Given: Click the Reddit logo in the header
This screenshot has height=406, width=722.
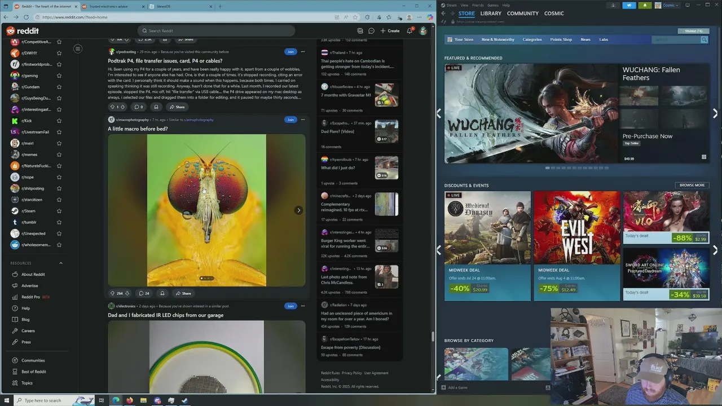Looking at the screenshot, I should point(23,31).
